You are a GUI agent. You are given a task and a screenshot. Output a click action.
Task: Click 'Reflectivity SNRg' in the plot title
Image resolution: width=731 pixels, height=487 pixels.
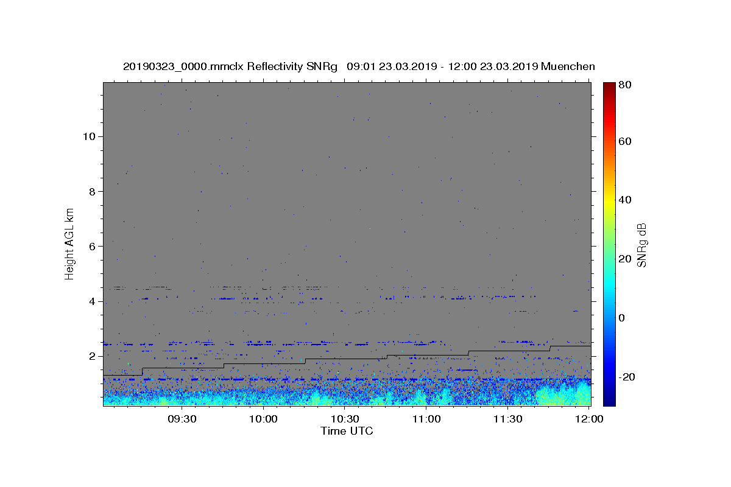point(293,66)
